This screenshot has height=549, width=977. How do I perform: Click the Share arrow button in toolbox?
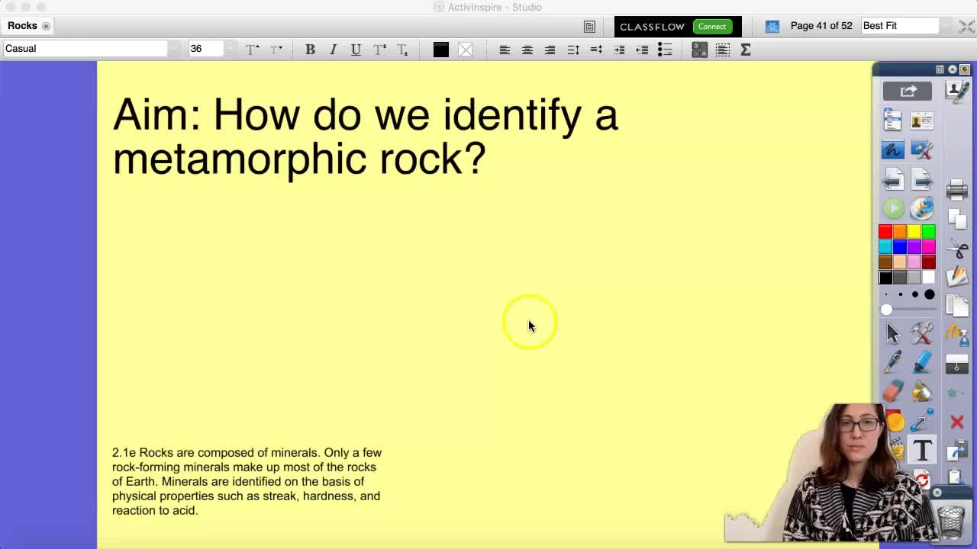coord(908,91)
